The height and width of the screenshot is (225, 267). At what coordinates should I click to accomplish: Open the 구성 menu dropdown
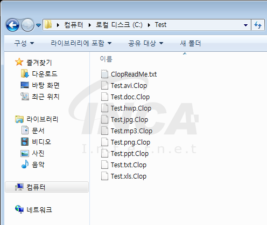(24, 43)
